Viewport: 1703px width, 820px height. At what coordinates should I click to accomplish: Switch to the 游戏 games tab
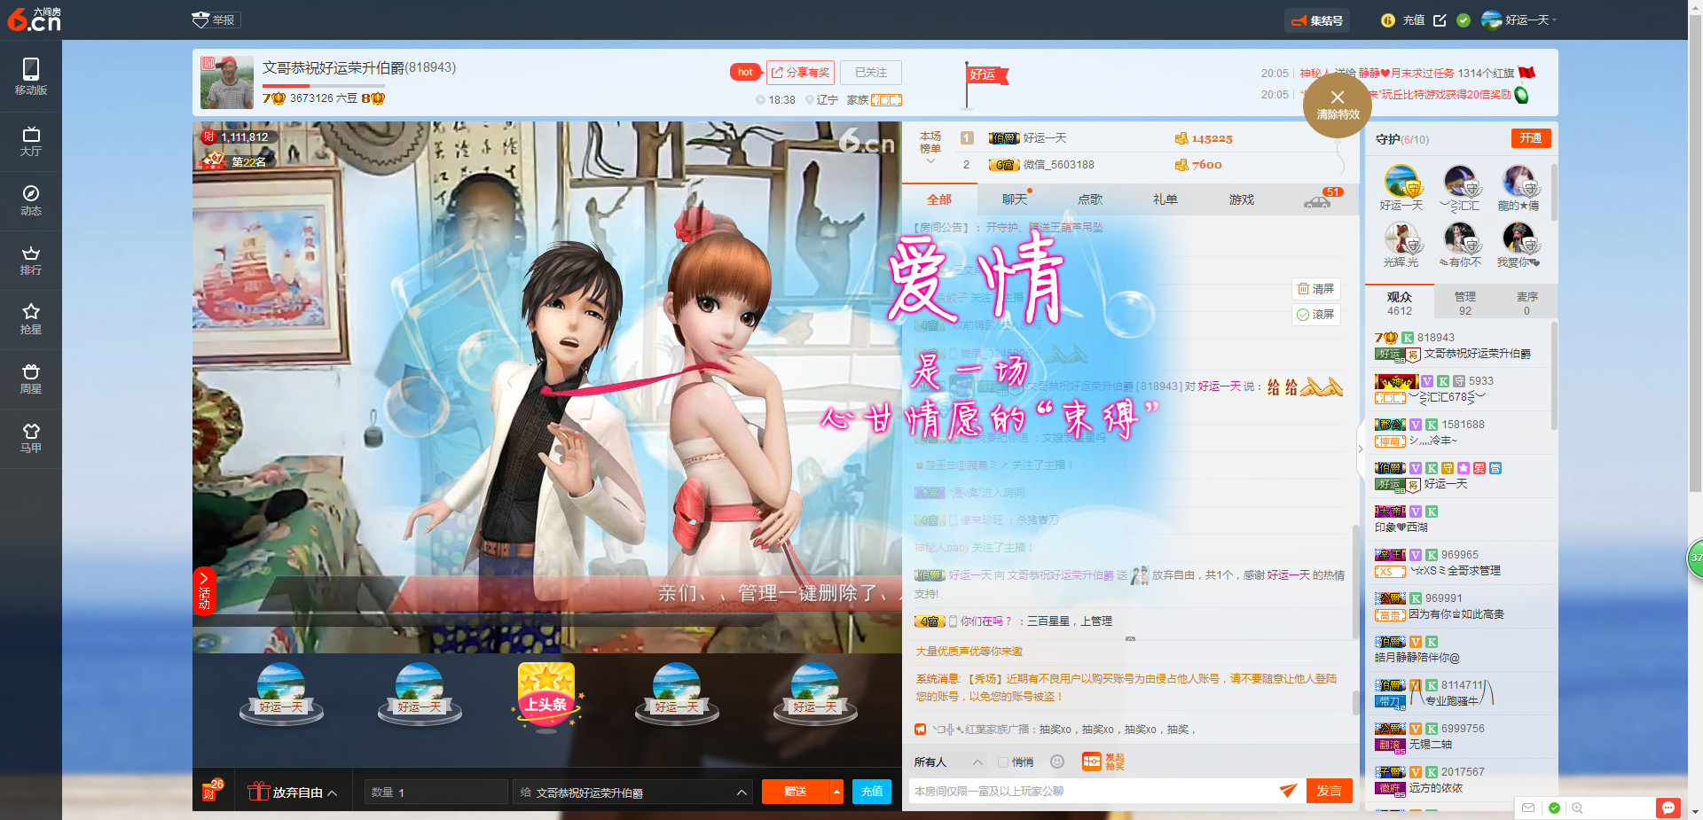tap(1242, 199)
